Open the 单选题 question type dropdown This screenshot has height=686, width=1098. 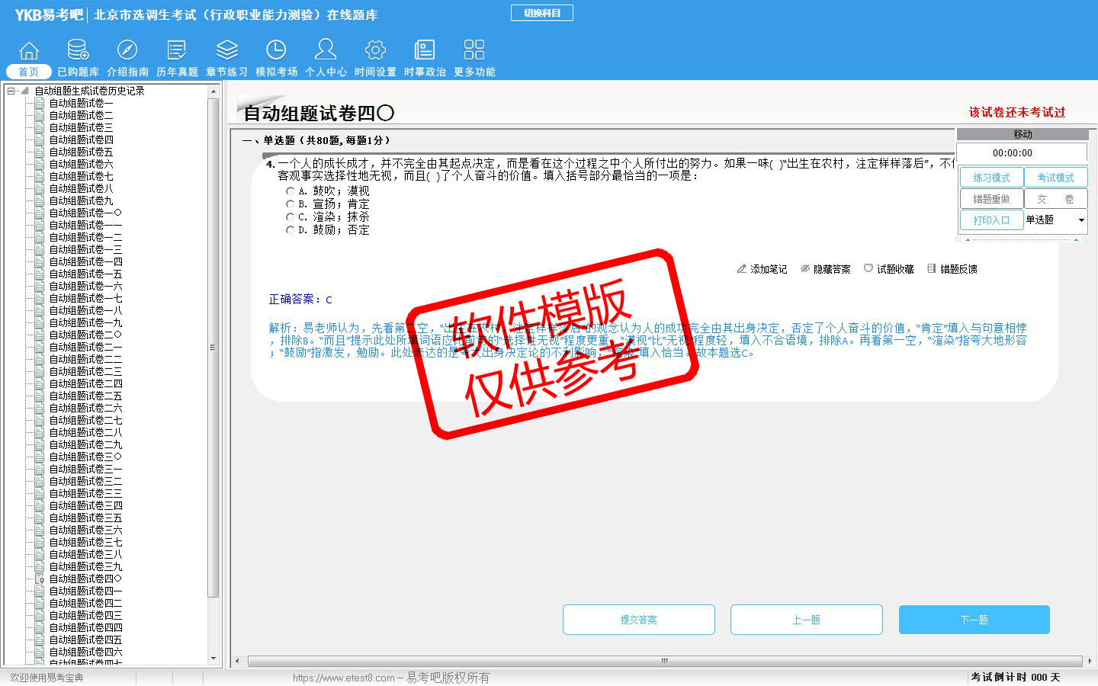point(1081,220)
